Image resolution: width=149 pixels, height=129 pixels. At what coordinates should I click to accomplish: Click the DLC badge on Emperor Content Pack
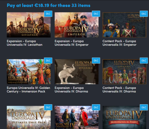click(x=144, y=14)
